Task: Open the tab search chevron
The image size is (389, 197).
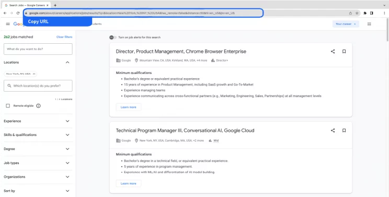Action: coord(384,5)
